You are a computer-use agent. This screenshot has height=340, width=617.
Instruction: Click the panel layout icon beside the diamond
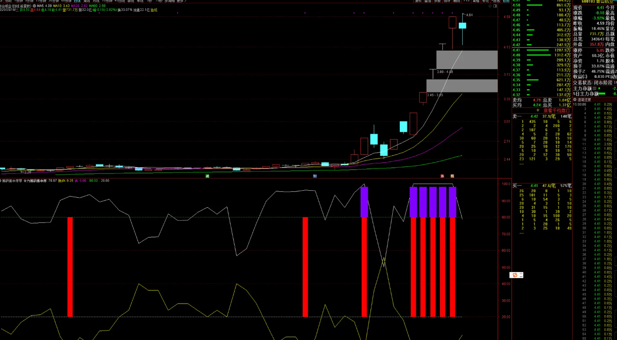pyautogui.click(x=495, y=6)
